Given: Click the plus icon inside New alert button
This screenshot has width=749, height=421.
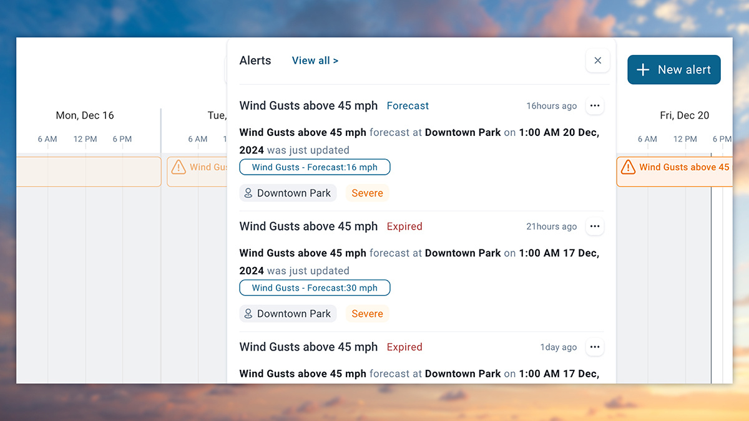Looking at the screenshot, I should [642, 70].
